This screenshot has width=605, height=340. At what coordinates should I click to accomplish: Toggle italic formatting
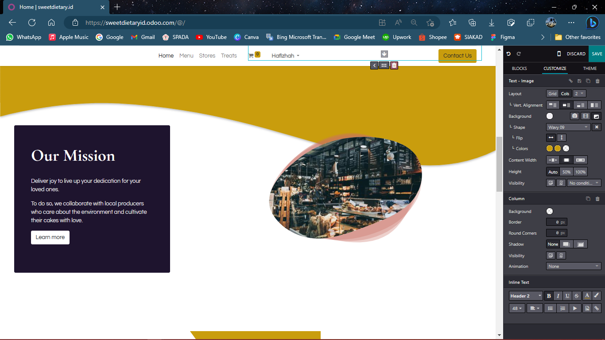coord(558,296)
